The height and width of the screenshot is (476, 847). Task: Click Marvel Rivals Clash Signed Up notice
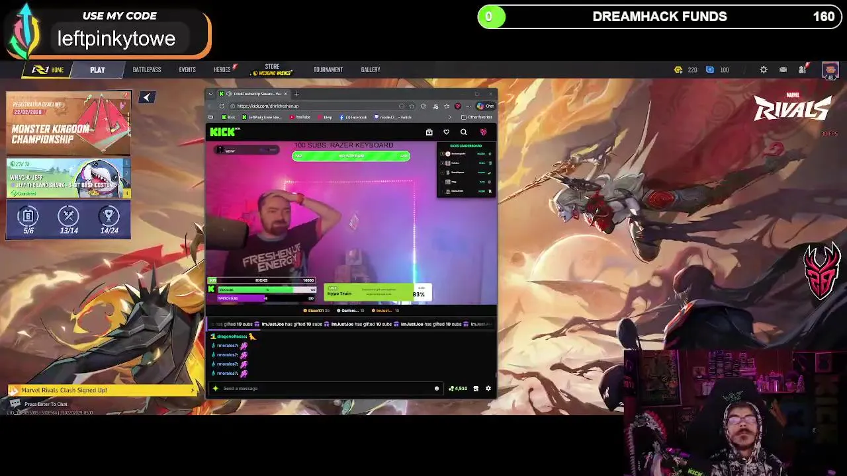103,390
